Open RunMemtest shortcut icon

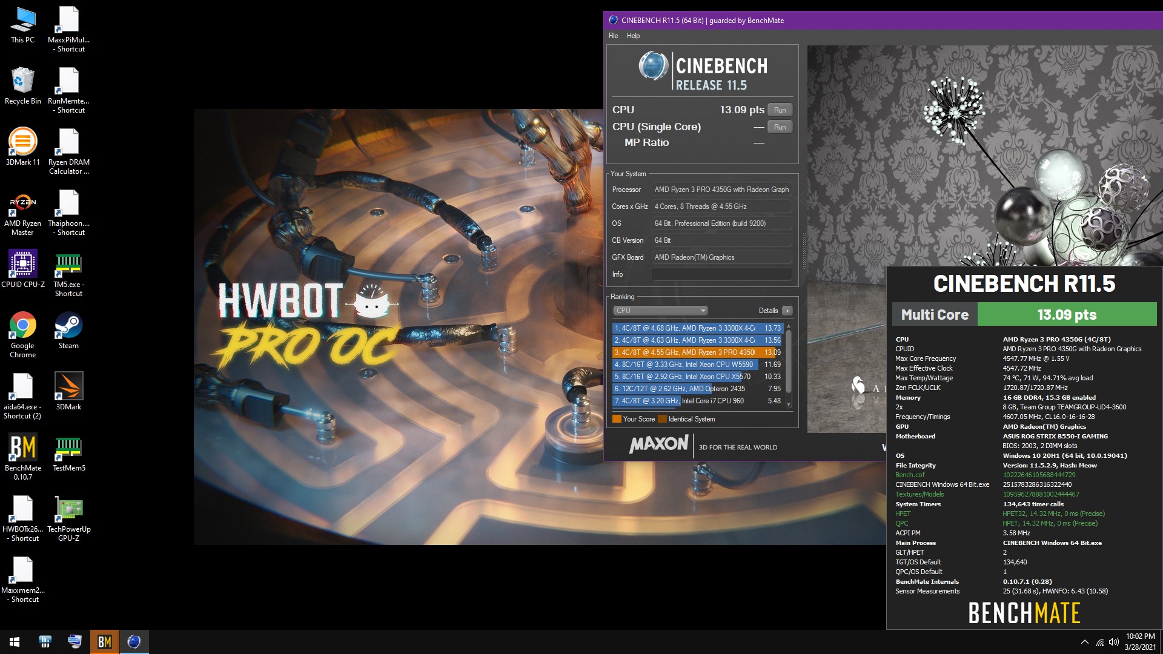point(68,90)
